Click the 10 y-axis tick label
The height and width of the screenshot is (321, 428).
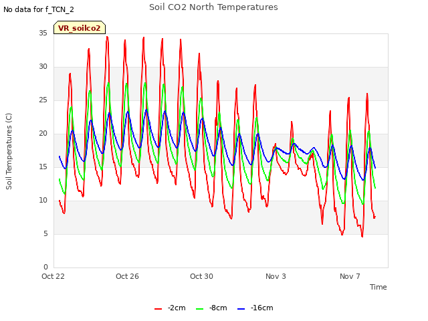point(43,201)
